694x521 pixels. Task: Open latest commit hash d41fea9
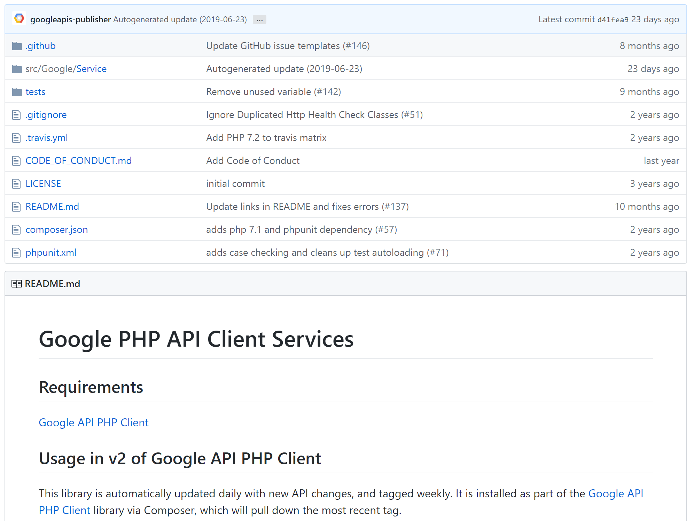[x=613, y=20]
